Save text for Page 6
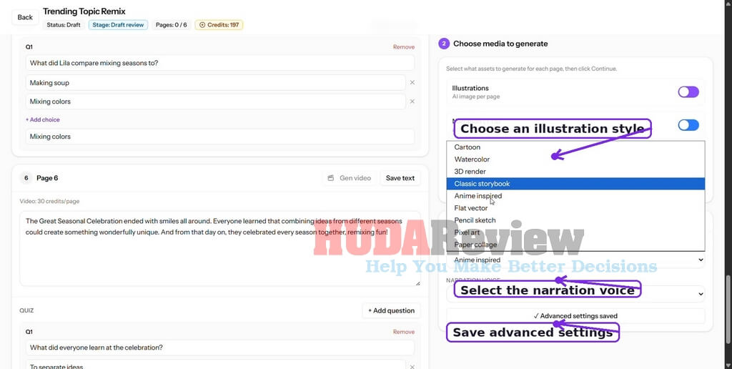Viewport: 732px width, 369px height. click(400, 178)
